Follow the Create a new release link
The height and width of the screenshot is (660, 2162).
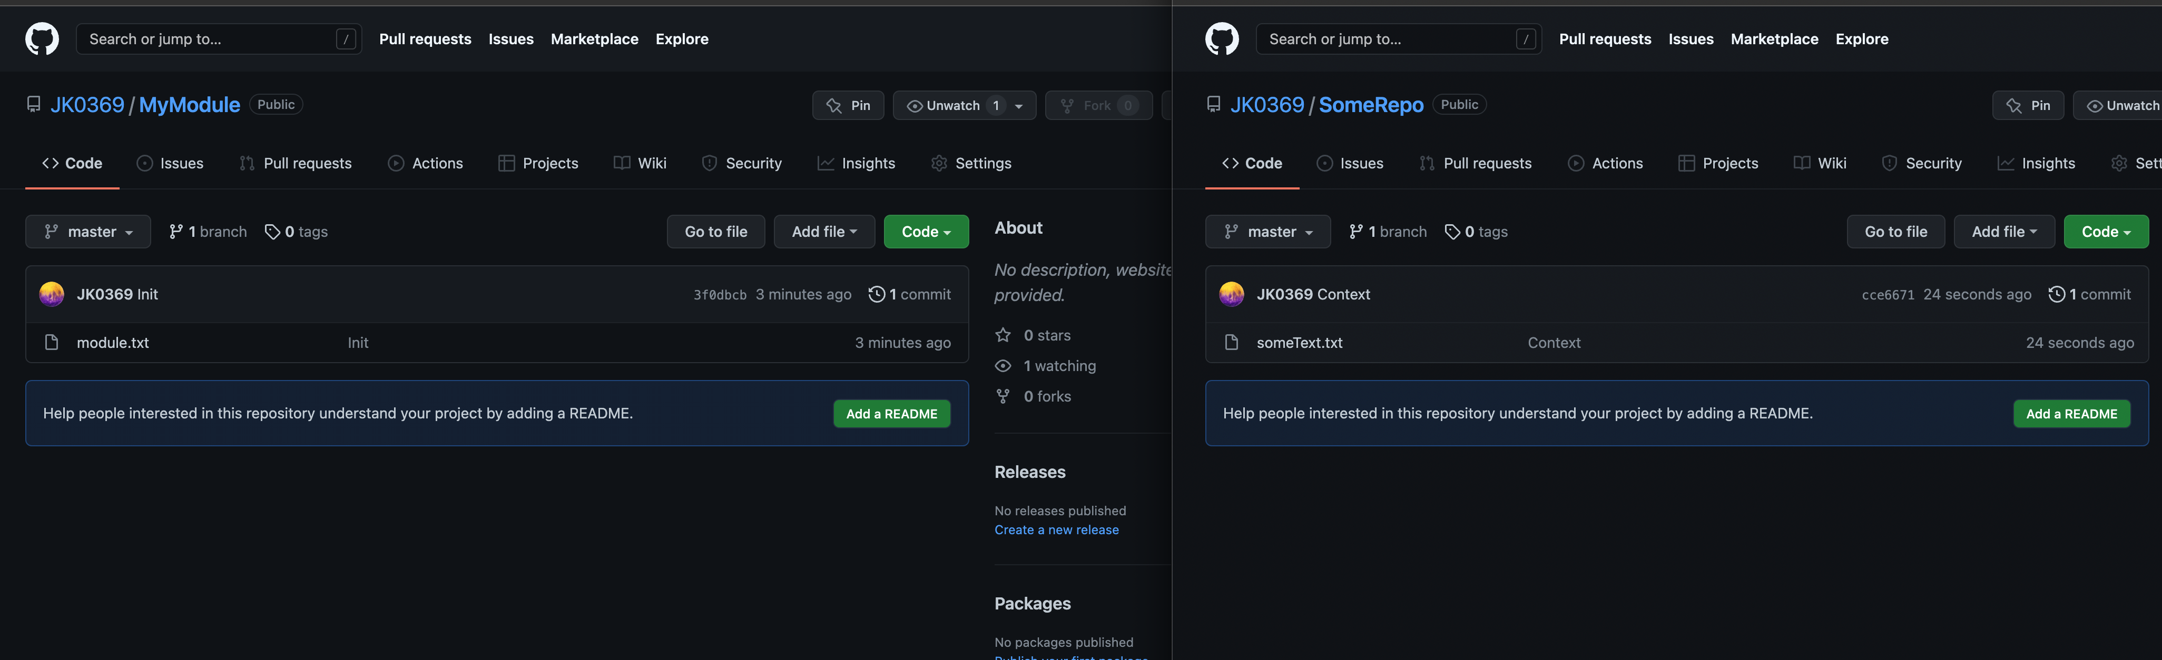tap(1056, 530)
